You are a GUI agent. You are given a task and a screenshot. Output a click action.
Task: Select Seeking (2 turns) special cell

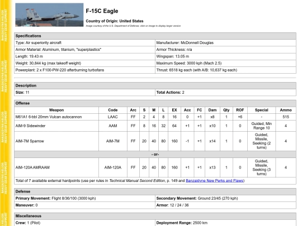tap(261, 141)
